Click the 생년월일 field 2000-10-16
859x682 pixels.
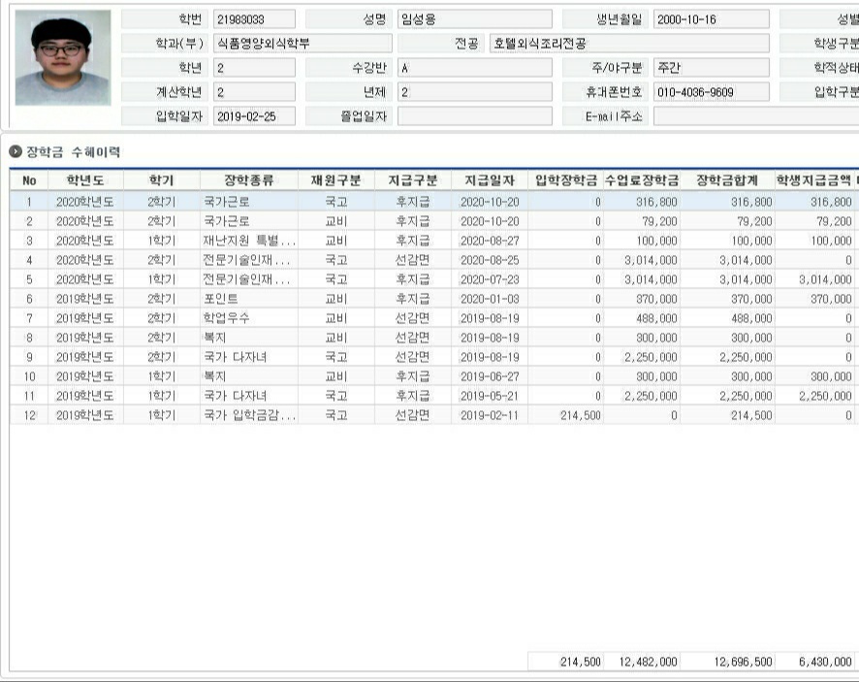click(711, 19)
